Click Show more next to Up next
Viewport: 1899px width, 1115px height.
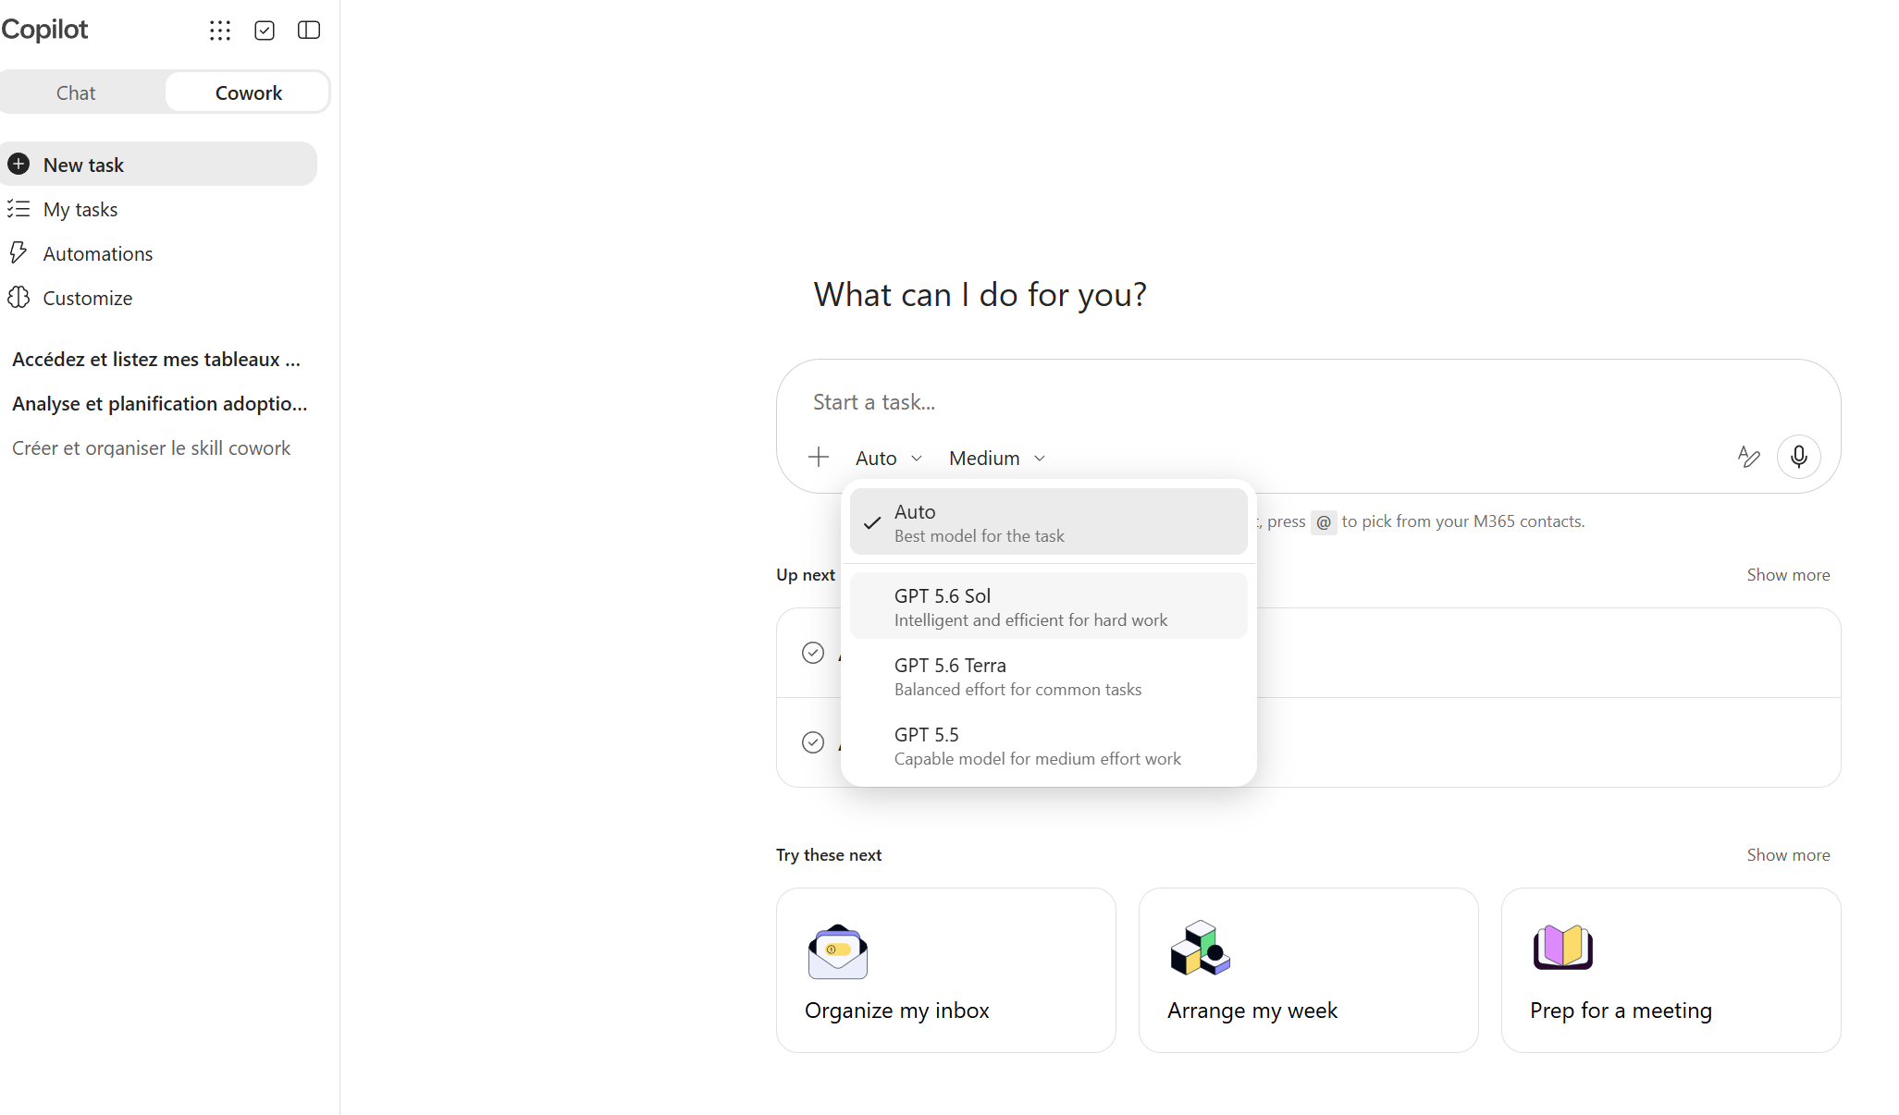(1788, 575)
